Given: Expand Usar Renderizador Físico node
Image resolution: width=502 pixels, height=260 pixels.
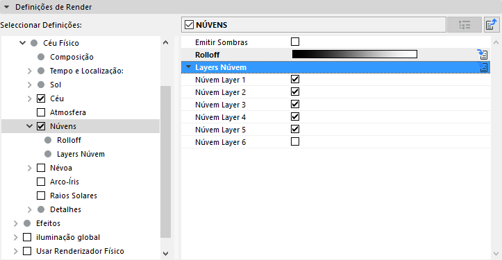Looking at the screenshot, I should (16, 251).
